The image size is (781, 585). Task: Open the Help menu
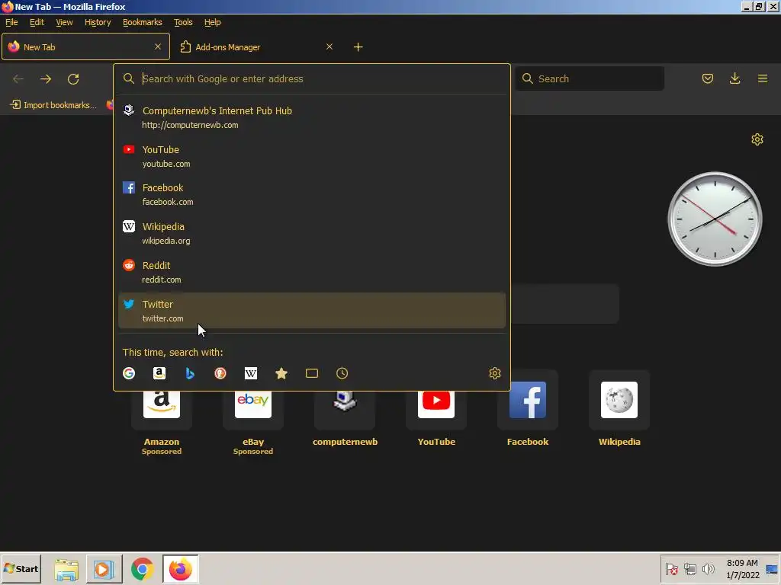(213, 22)
